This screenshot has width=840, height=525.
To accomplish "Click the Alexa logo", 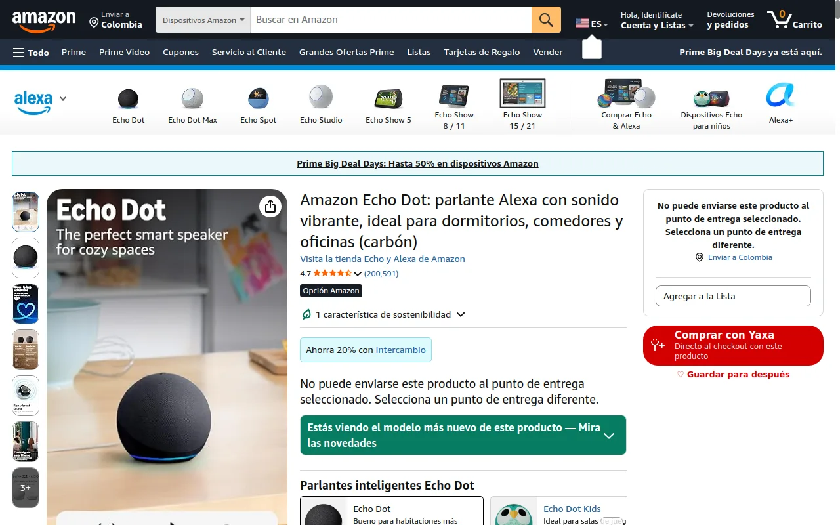I will click(33, 102).
